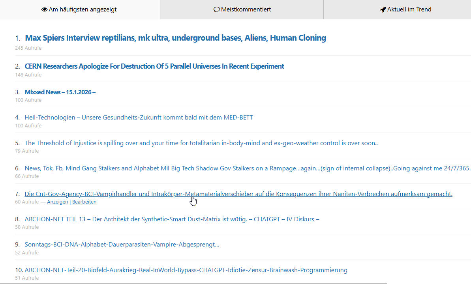Click the 148 Aufrufe count under CERN post

coord(28,75)
